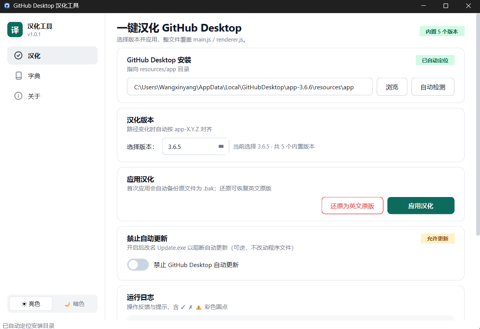Click the 禁止自动更新 section heading
This screenshot has width=480, height=329.
147,239
